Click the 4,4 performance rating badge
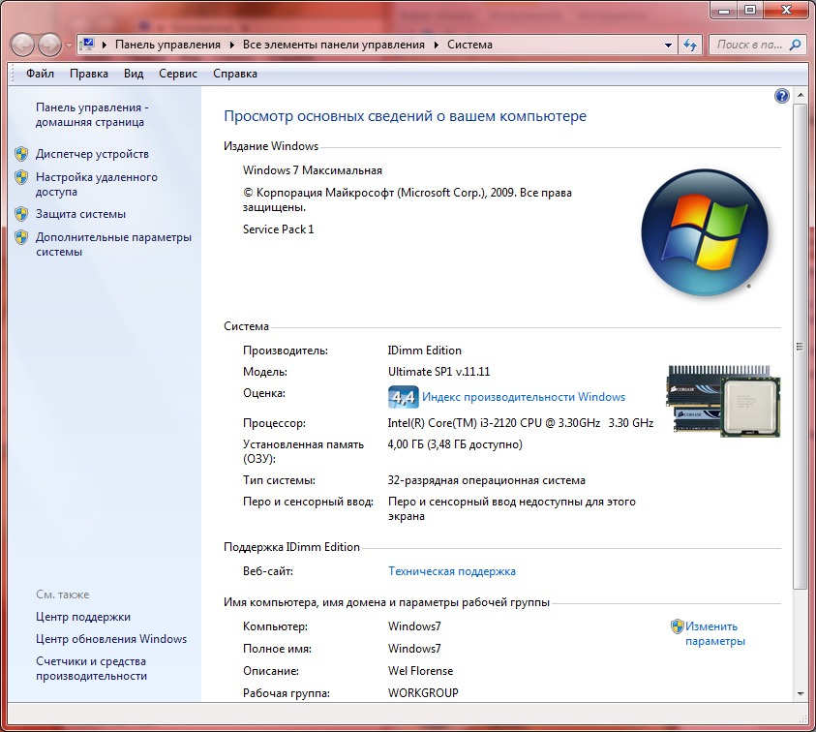The image size is (816, 732). (x=403, y=397)
